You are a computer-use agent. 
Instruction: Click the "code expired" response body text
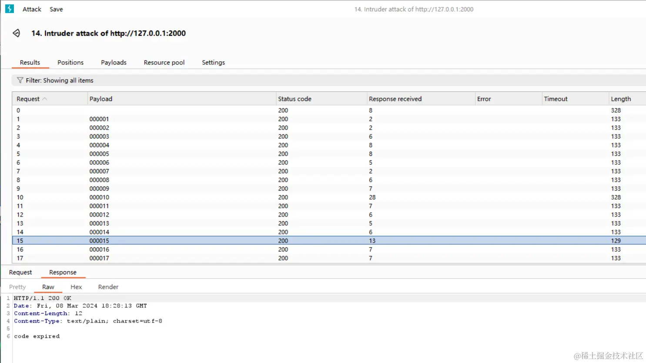point(37,336)
